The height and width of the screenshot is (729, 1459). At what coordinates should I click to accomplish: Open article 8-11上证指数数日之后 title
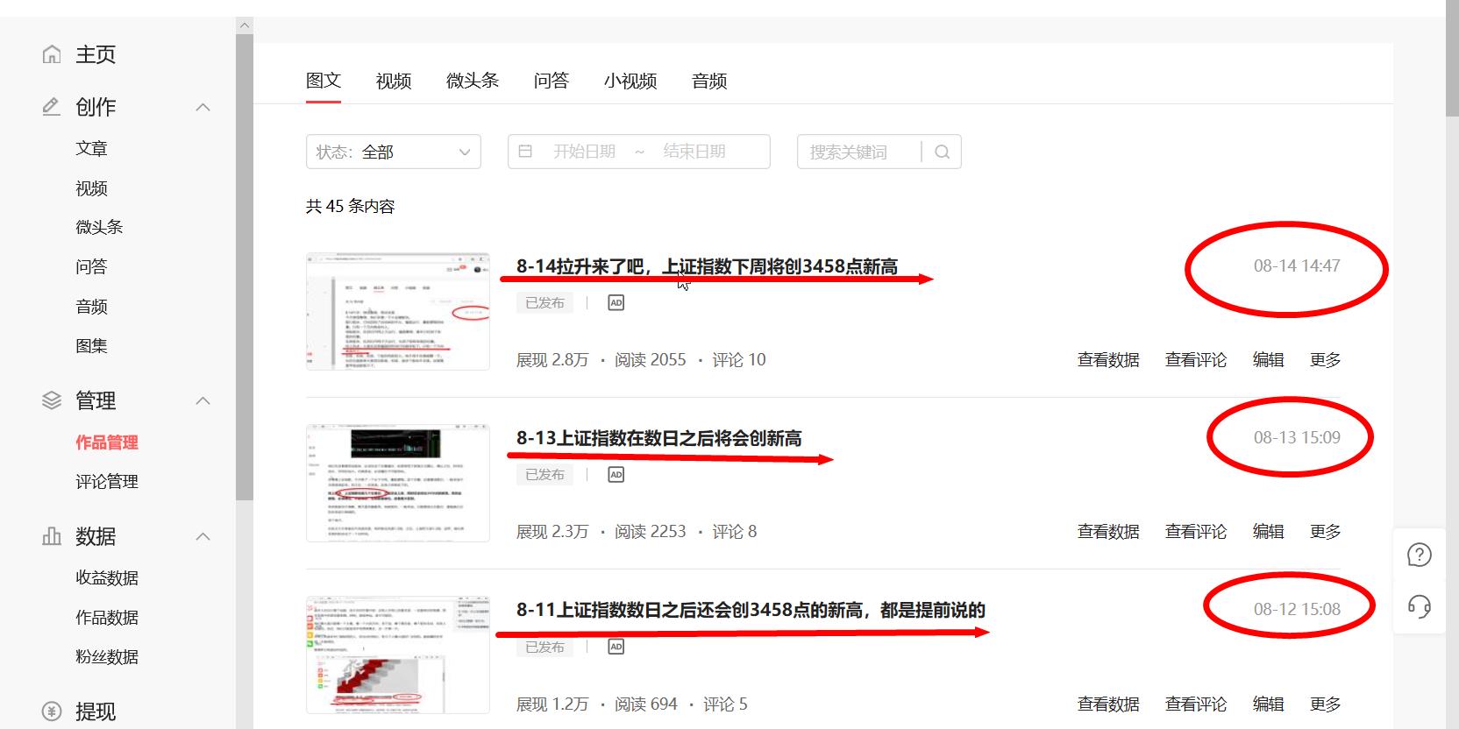point(751,610)
